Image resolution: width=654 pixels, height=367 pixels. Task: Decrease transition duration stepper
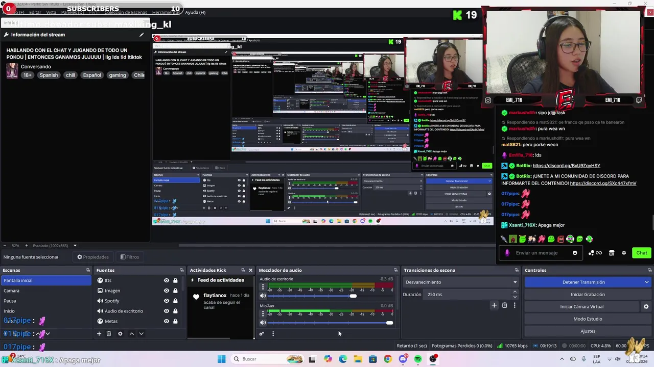point(515,297)
